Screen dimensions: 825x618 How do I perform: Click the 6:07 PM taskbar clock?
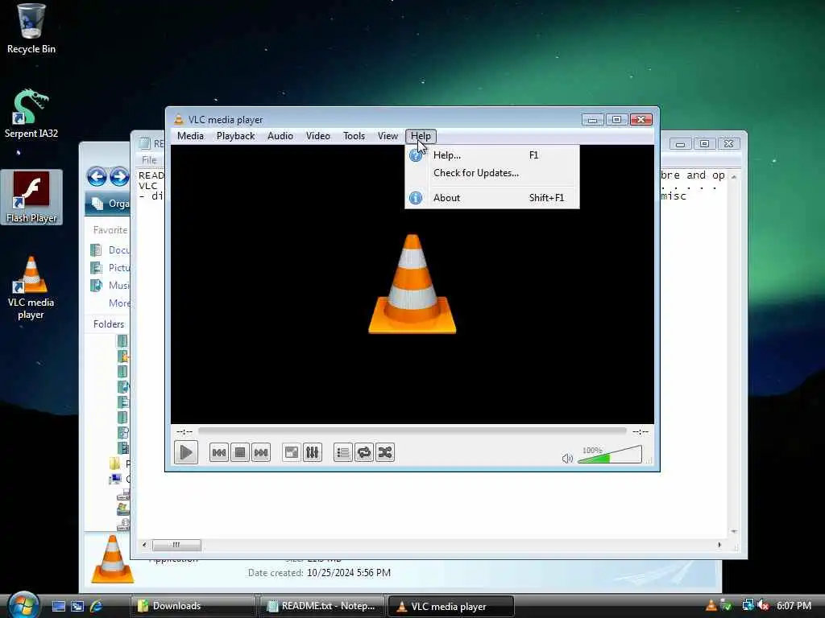click(x=794, y=606)
